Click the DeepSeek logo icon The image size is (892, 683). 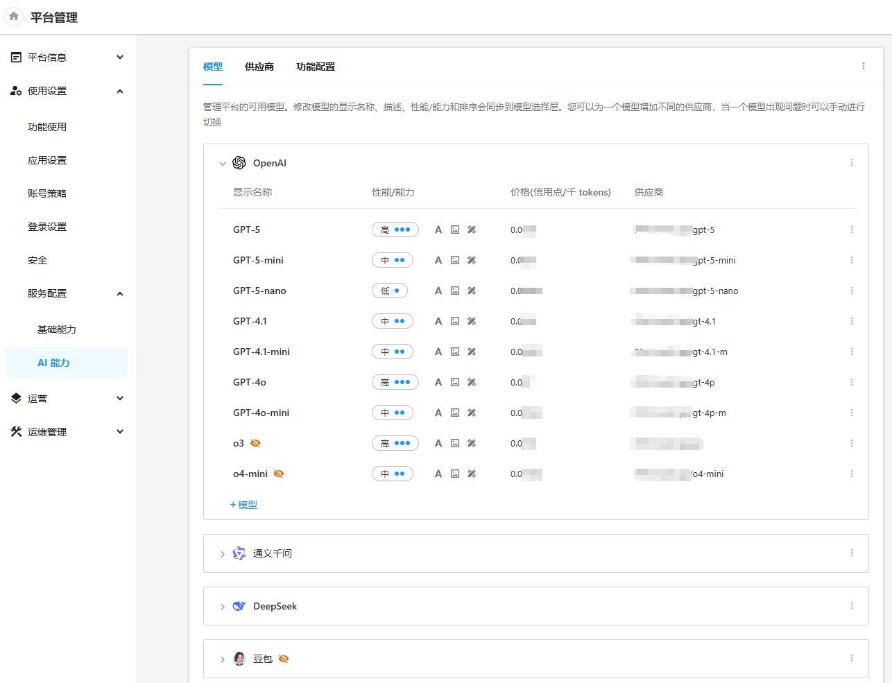[x=239, y=606]
